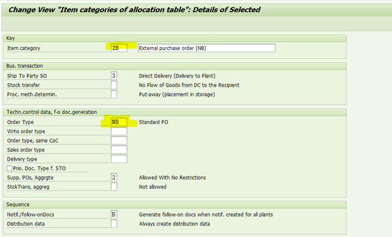The width and height of the screenshot is (392, 237).
Task: Select the Ship To Party SO field
Action: coord(114,76)
